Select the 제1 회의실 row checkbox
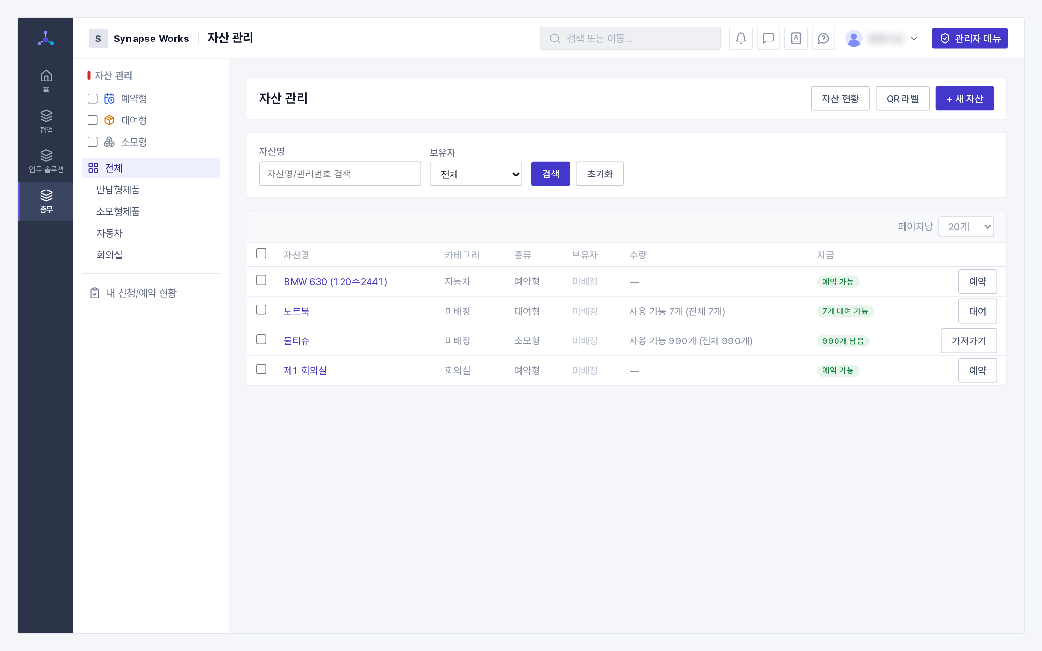Screen dimensions: 1042x651 click(x=261, y=369)
